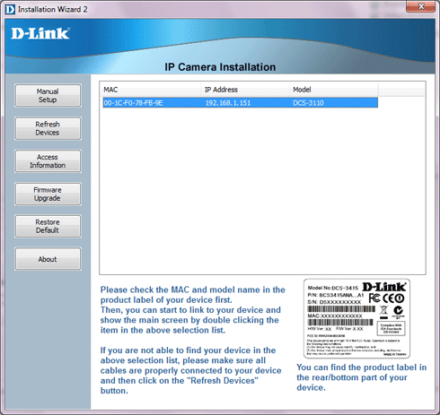440x415 pixels.
Task: Click the DCS-3110 model entry
Action: pos(308,103)
